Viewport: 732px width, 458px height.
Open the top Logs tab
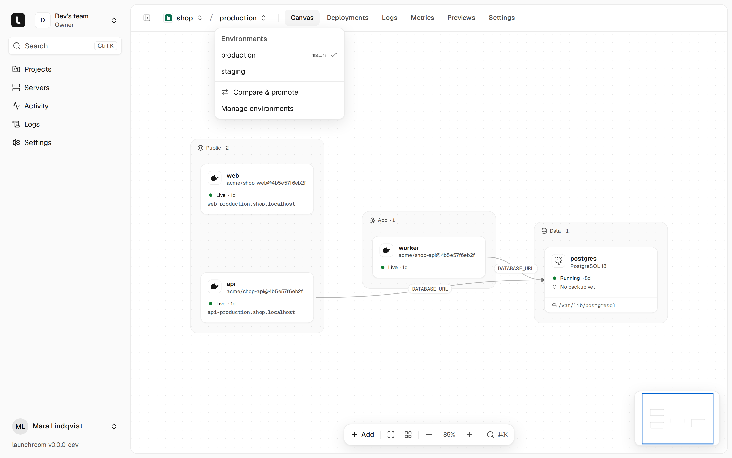(389, 18)
